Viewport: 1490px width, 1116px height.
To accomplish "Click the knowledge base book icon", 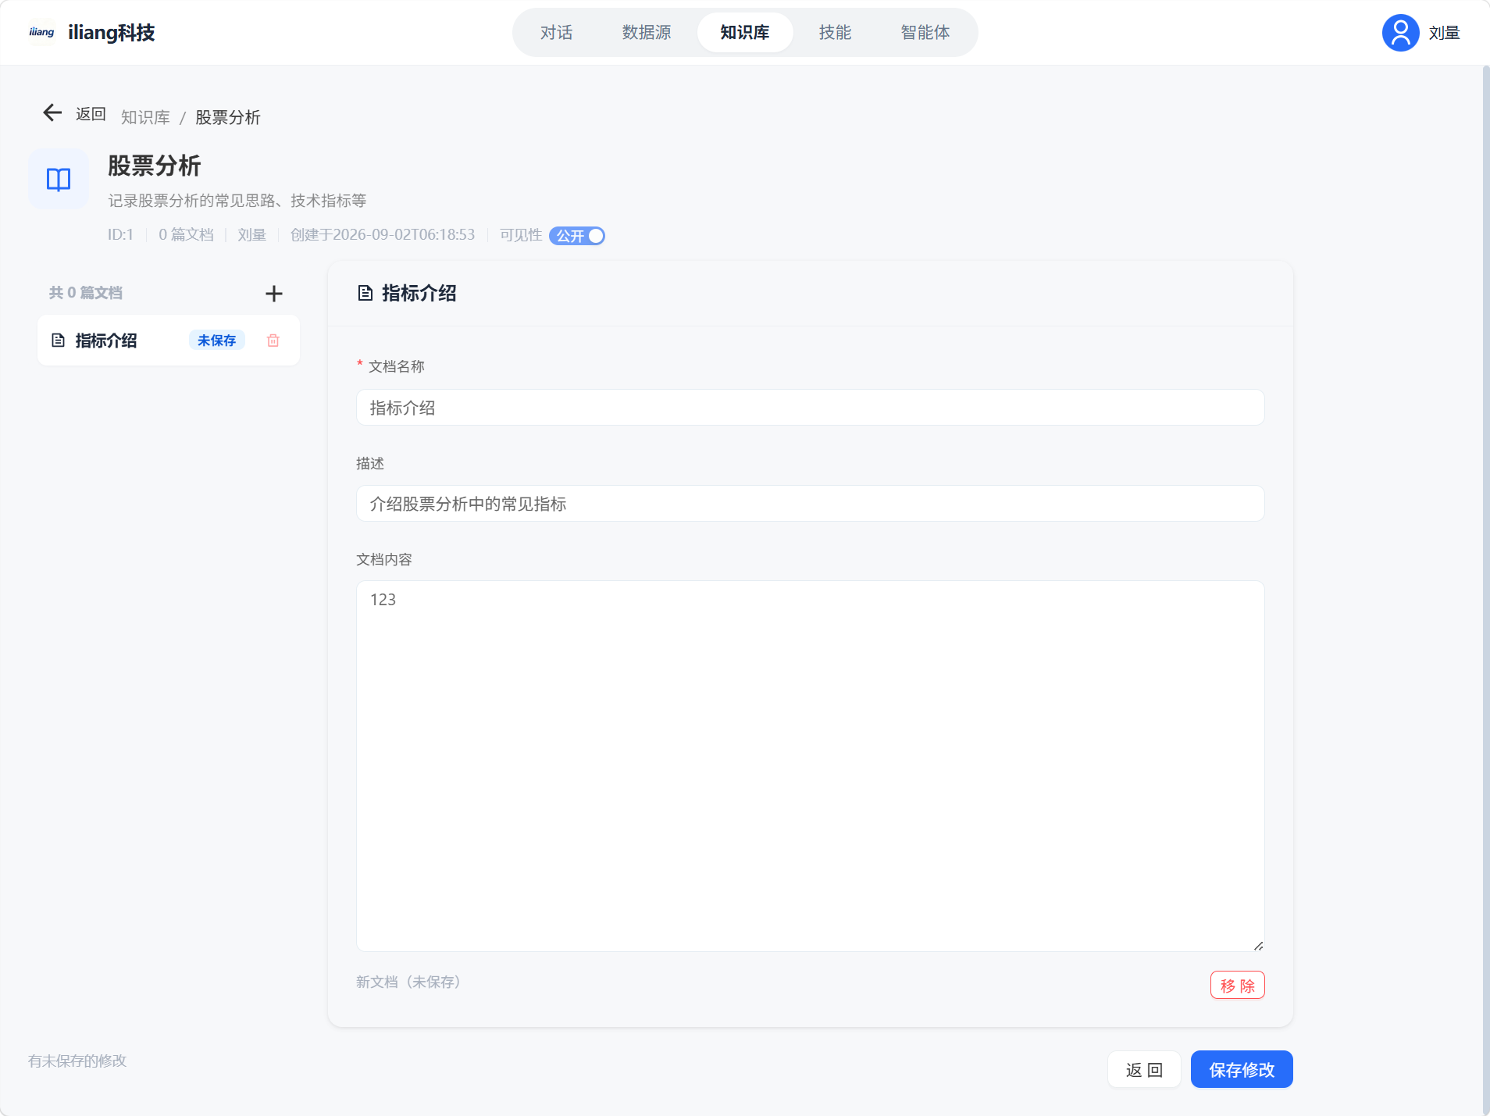I will point(59,179).
